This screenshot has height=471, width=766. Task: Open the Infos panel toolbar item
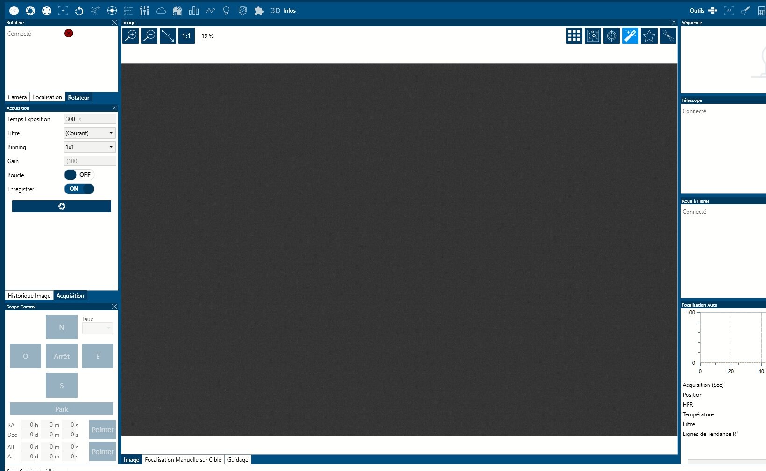coord(290,10)
